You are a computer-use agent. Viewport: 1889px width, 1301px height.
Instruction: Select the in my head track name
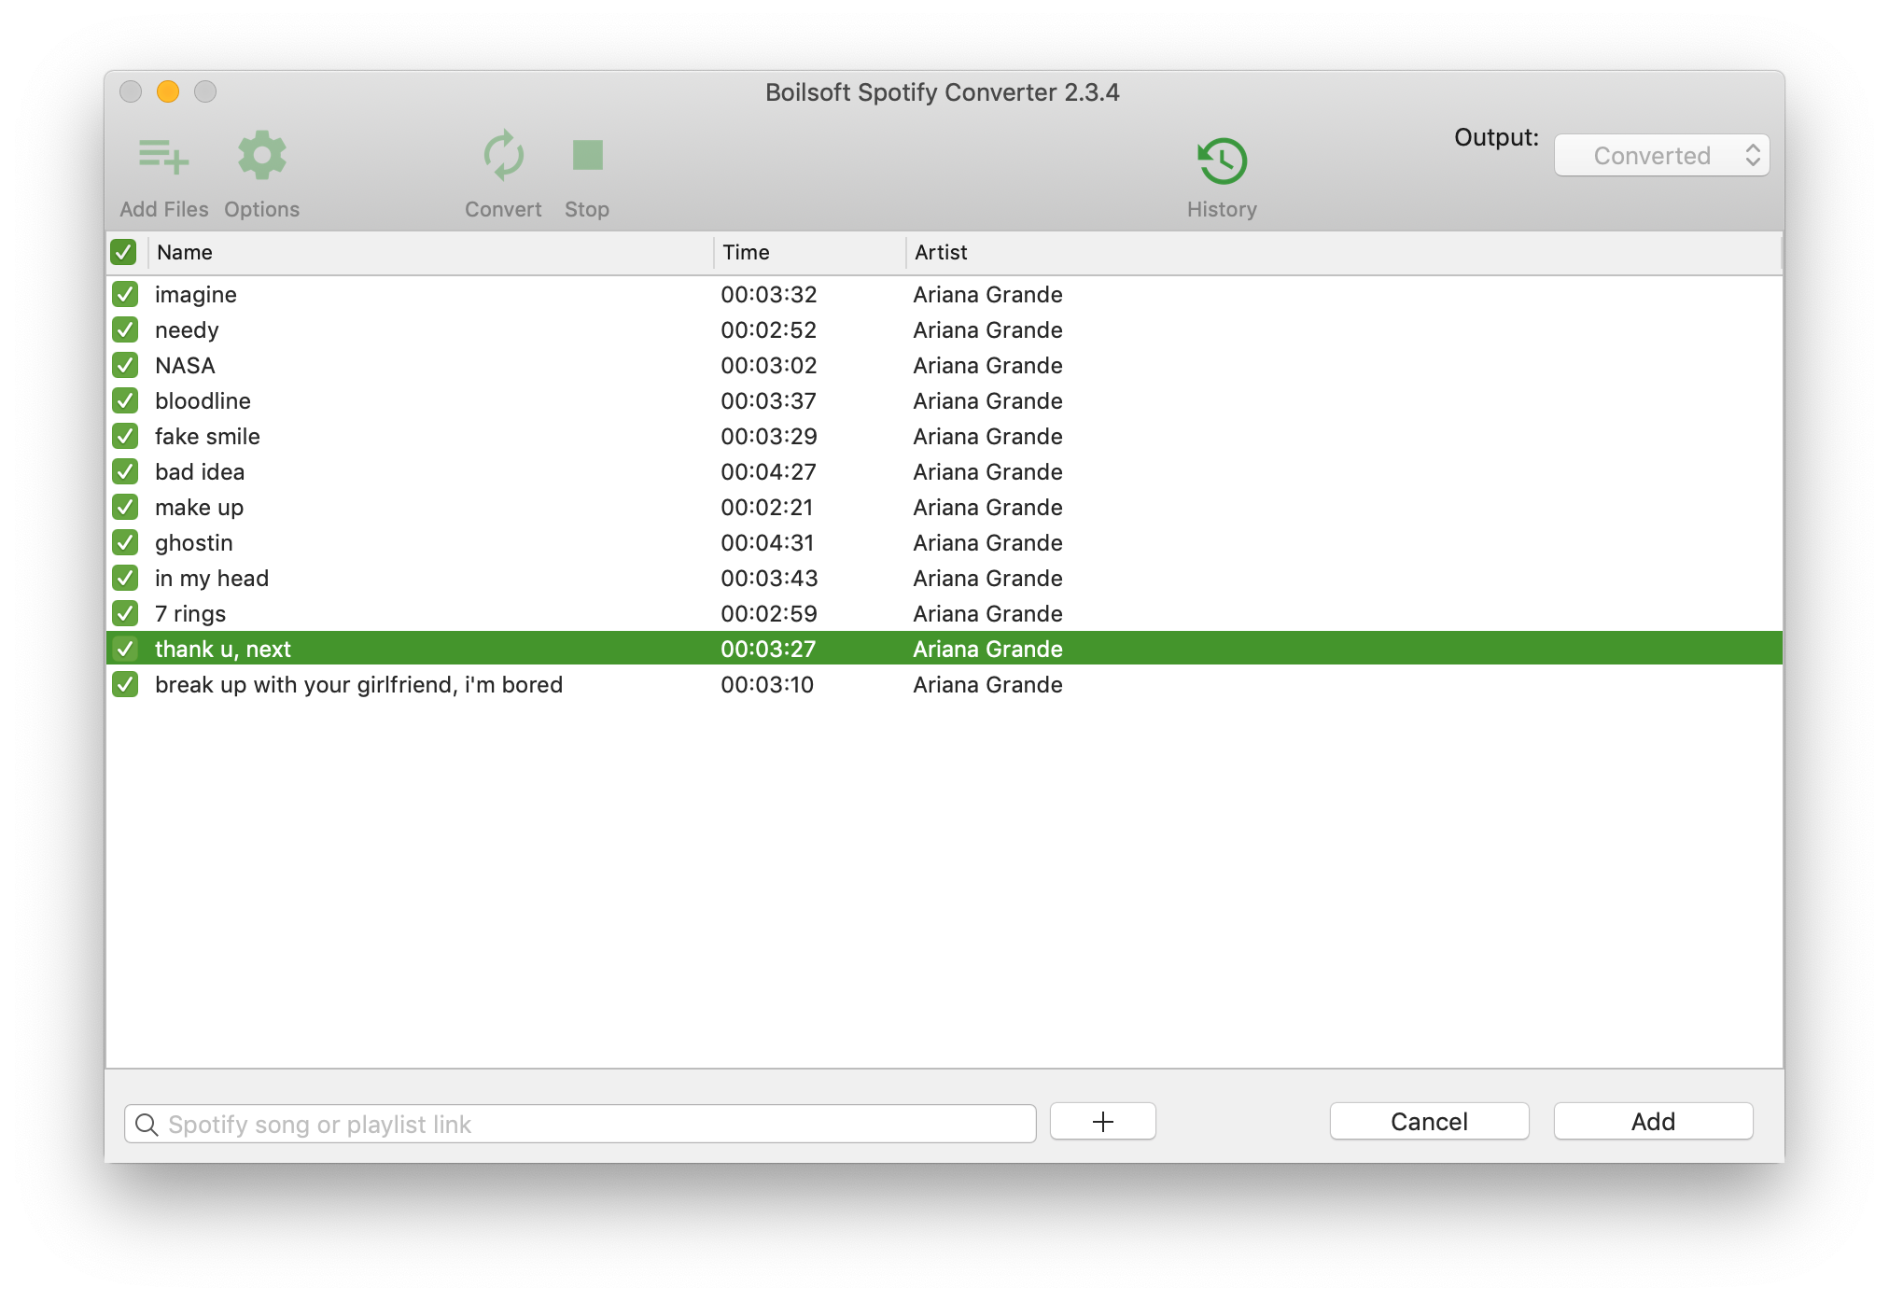(x=212, y=579)
